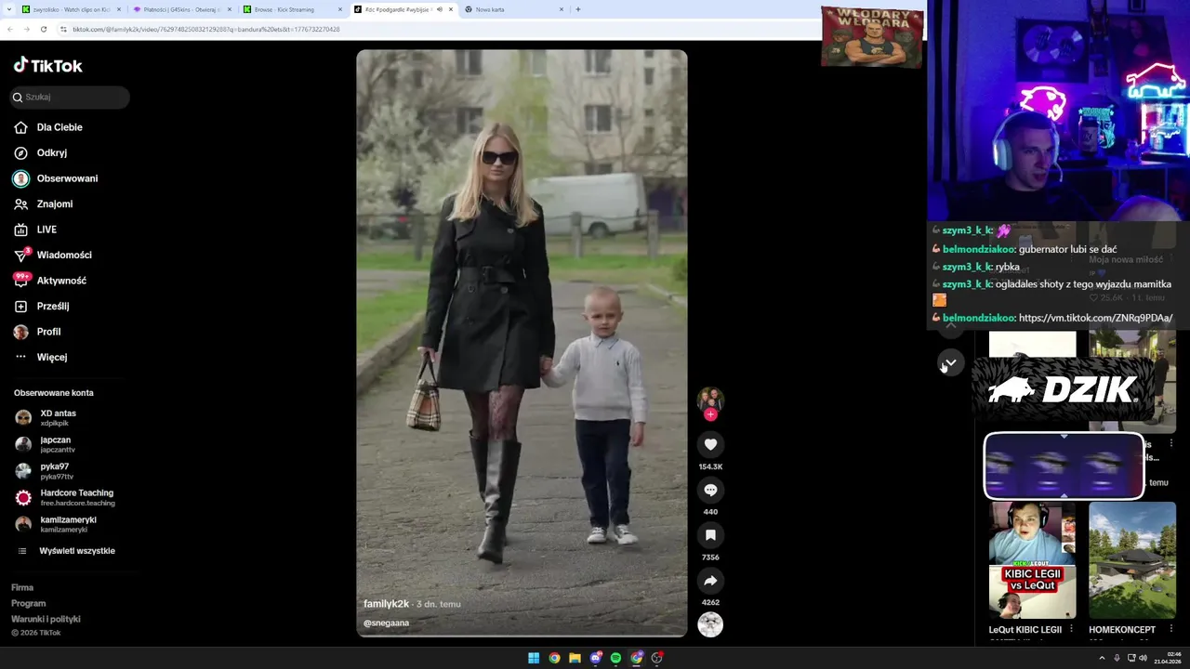The width and height of the screenshot is (1190, 669).
Task: Click the browser back arrow
Action: click(x=9, y=30)
